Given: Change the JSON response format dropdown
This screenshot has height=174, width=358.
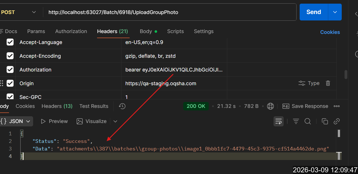Looking at the screenshot, I should point(16,121).
